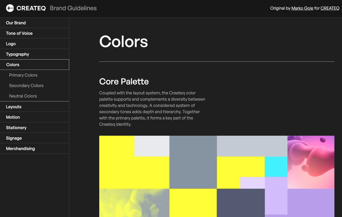Navigate to Tone of Voice
This screenshot has width=342, height=217.
[x=19, y=33]
